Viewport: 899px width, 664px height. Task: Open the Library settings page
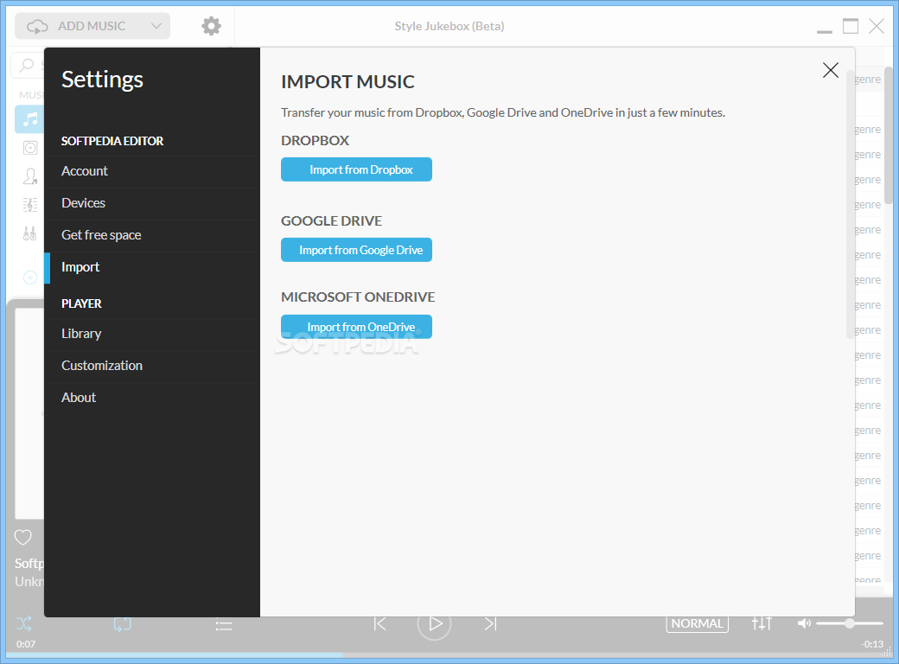click(152, 334)
